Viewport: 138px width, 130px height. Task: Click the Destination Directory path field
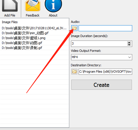[105, 72]
